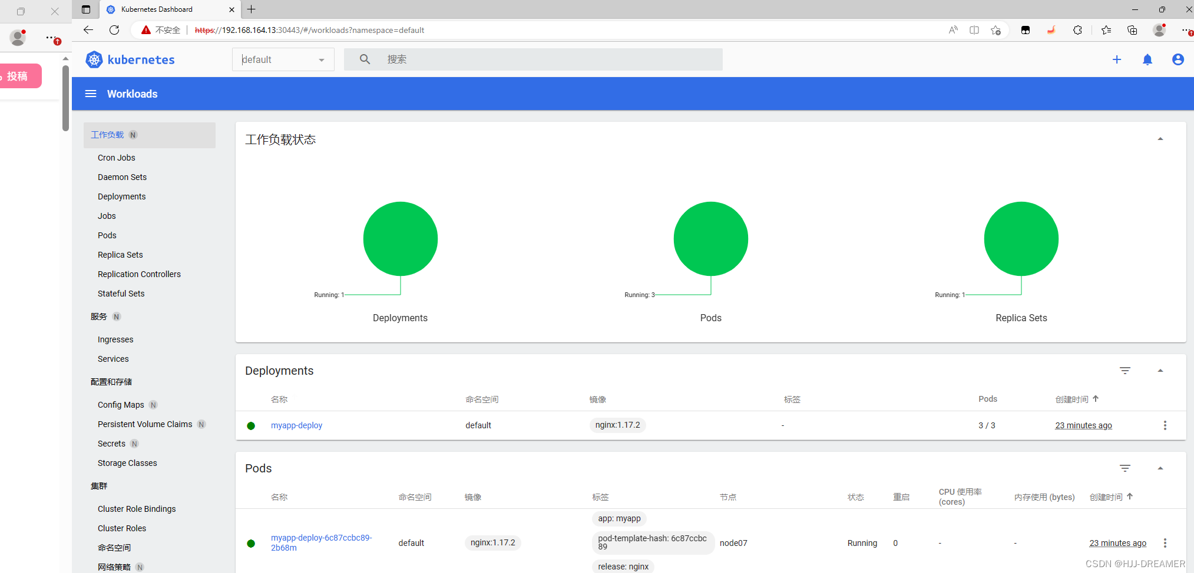Screen dimensions: 1194x573
Task: Open the kebab menu for myapp-deploy row
Action: point(1165,425)
